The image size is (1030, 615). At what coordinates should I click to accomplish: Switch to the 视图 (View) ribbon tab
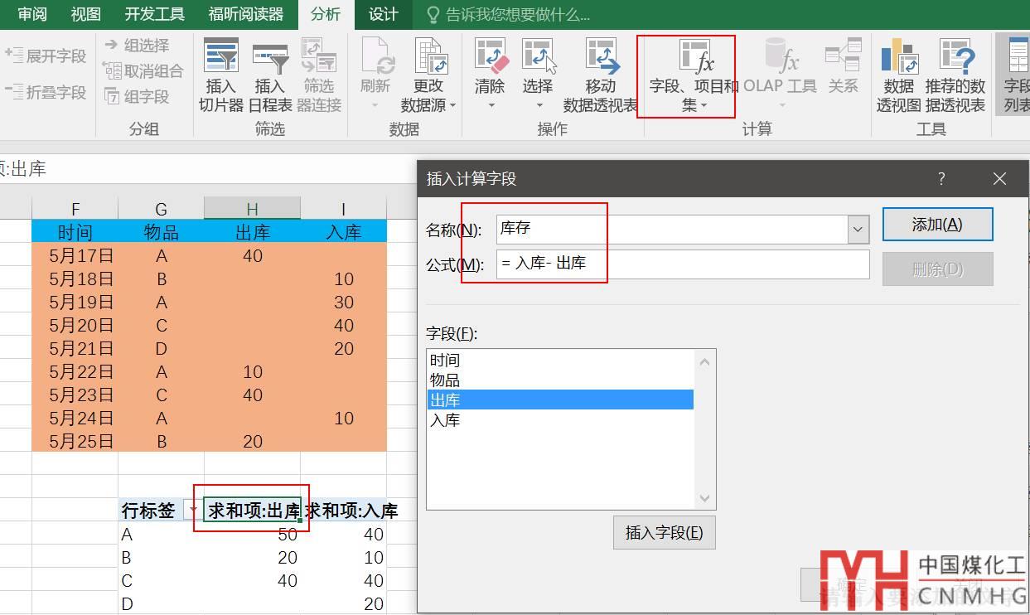[x=85, y=14]
